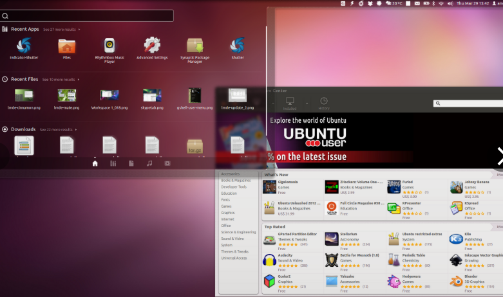Switch to the Music lens
The height and width of the screenshot is (297, 503).
click(x=149, y=163)
